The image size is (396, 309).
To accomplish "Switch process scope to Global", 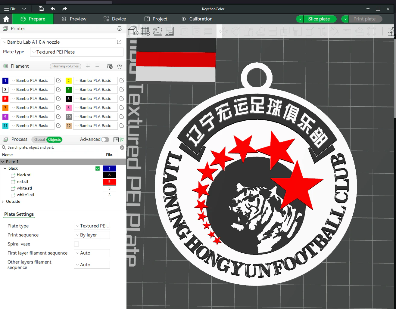I will [39, 140].
